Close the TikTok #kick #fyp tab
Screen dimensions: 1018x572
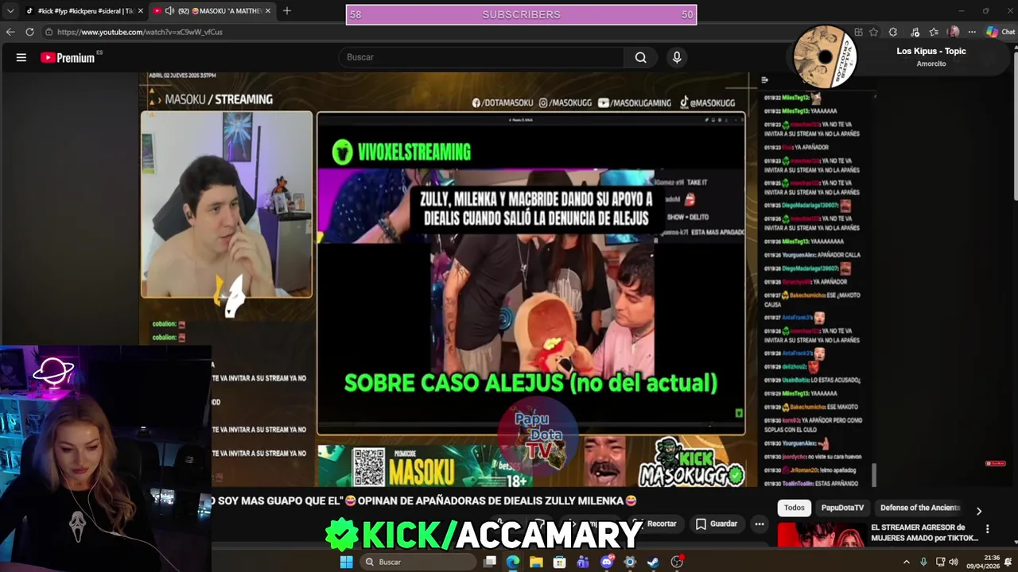point(140,11)
